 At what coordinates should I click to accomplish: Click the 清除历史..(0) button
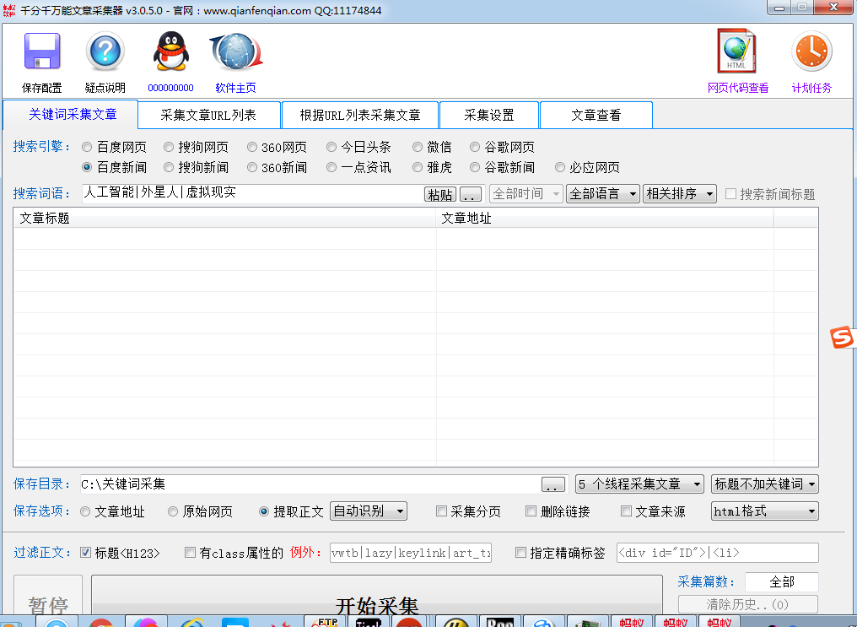pos(747,604)
